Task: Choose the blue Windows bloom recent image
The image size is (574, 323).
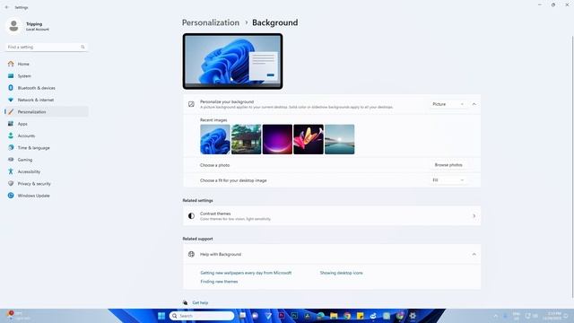Action: coord(215,139)
